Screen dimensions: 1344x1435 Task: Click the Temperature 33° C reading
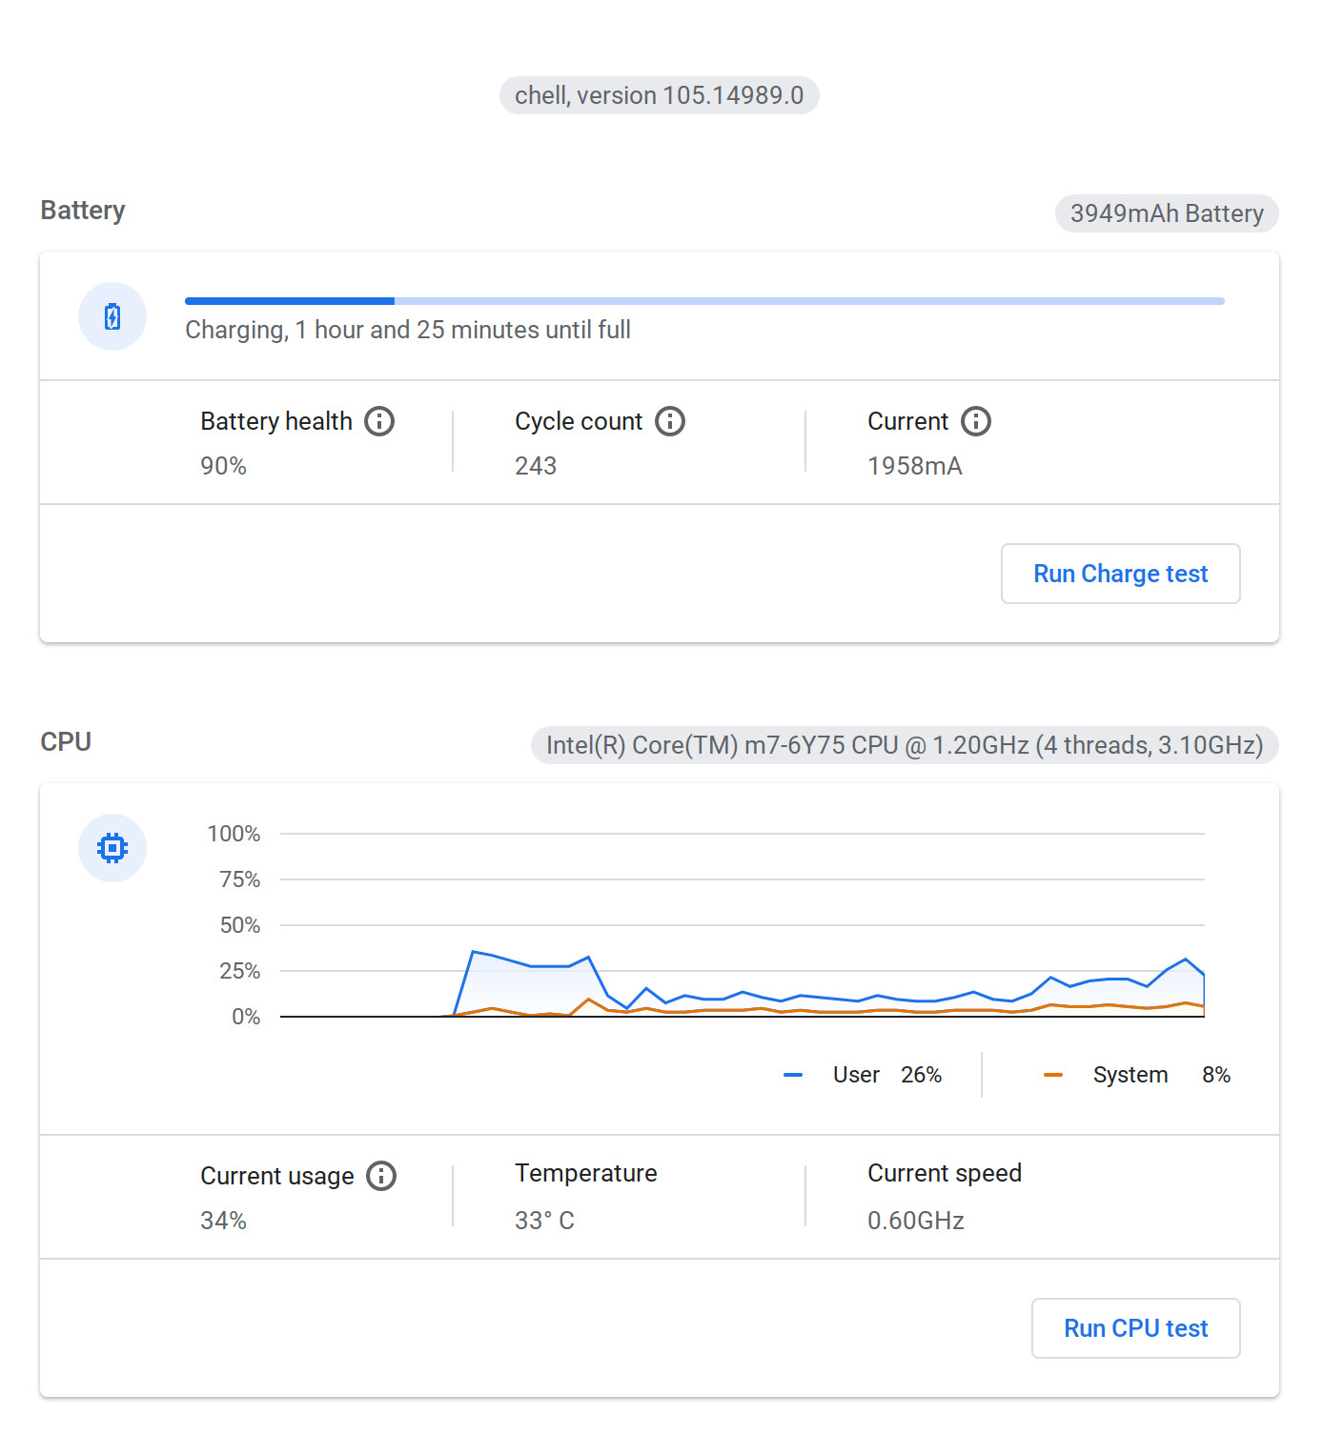(544, 1221)
